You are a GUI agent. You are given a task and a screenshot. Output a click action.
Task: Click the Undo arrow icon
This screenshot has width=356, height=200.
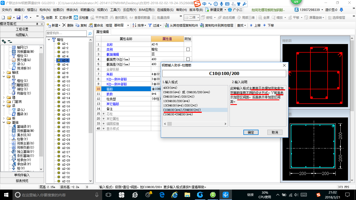(26, 17)
